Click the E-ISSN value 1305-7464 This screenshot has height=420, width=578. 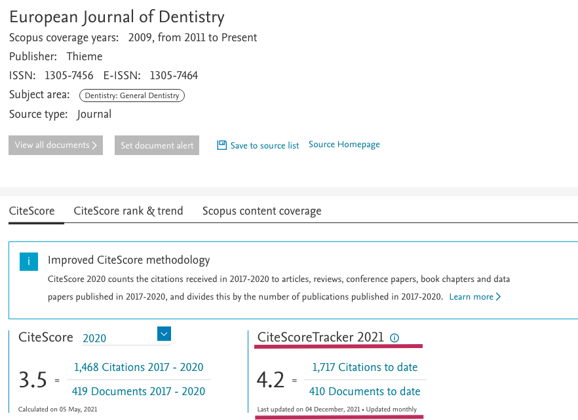pyautogui.click(x=174, y=75)
